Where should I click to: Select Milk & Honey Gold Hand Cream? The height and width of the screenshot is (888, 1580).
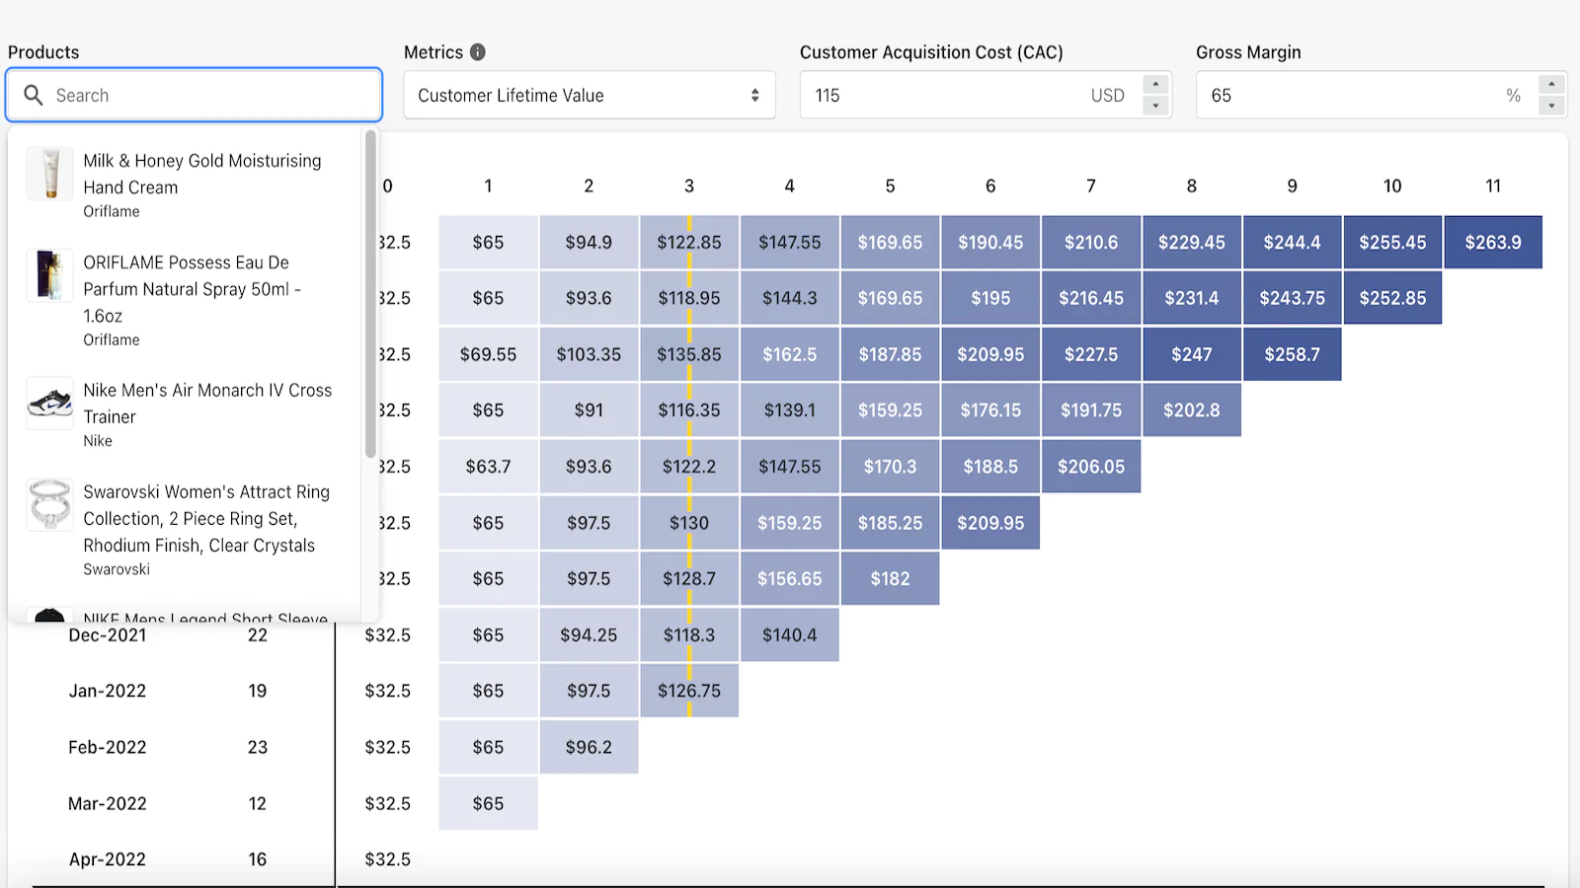[201, 174]
